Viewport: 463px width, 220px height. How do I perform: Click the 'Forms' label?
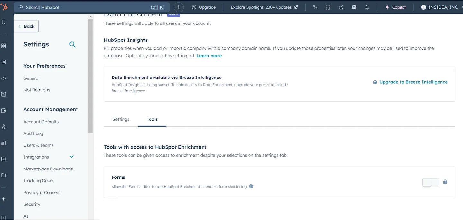pos(118,177)
